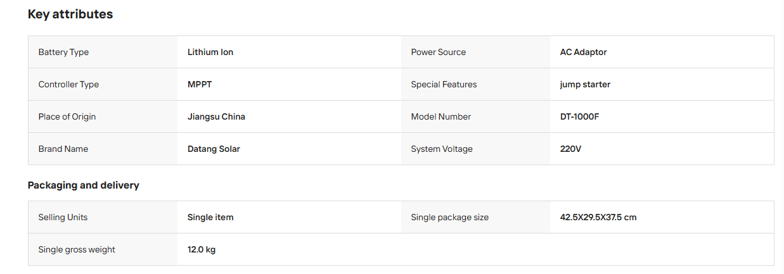
Task: Click the 220V system voltage value
Action: [x=570, y=149]
